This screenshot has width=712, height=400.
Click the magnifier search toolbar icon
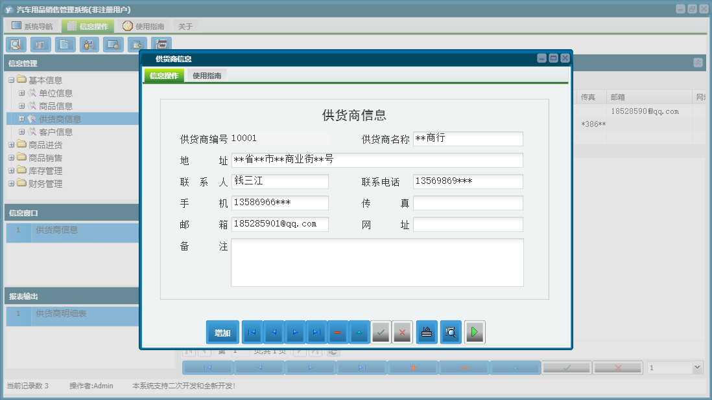click(x=16, y=45)
